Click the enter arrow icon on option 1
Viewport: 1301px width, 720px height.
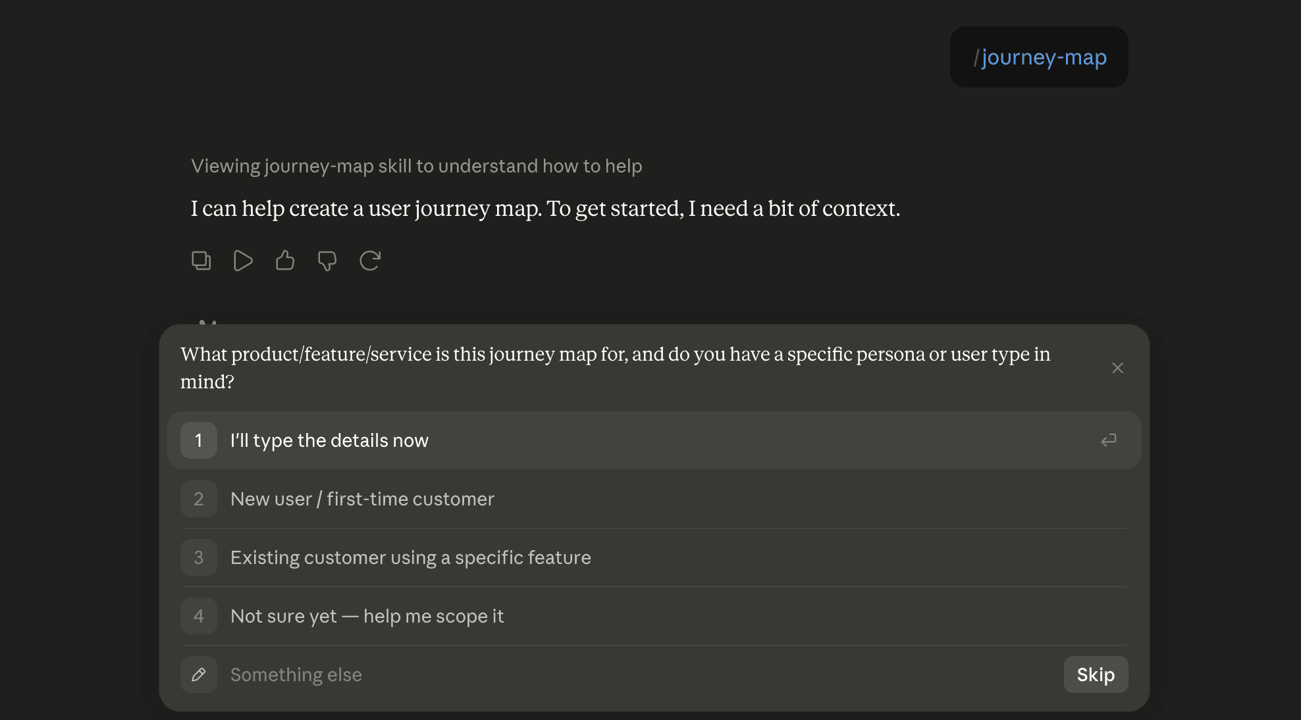tap(1109, 440)
